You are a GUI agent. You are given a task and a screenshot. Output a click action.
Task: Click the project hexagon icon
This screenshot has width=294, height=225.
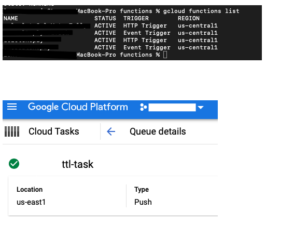coord(144,107)
